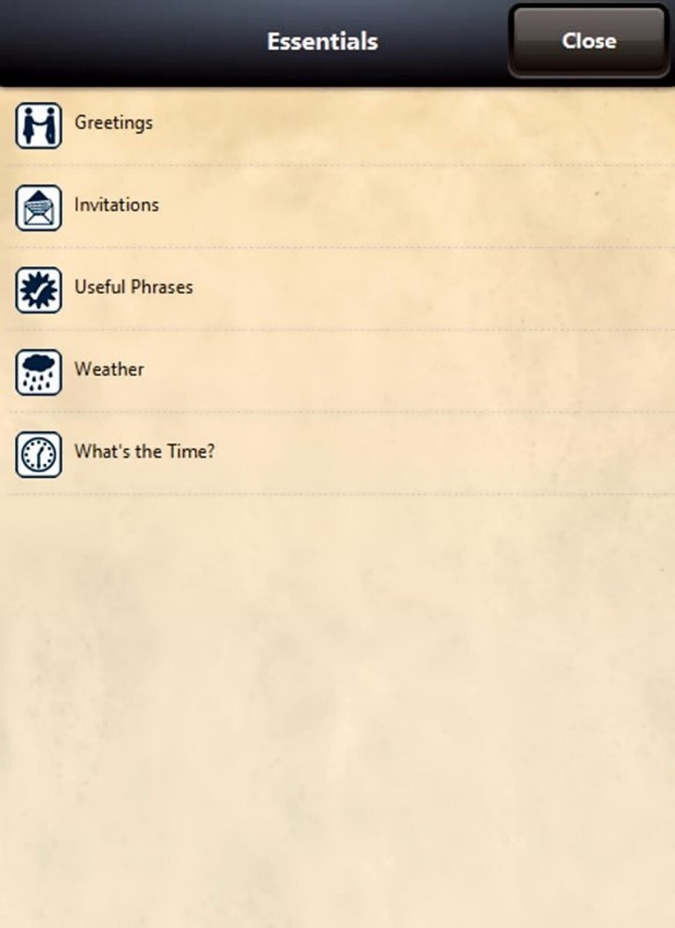Open the Greetings phrase category
The height and width of the screenshot is (928, 675).
pos(113,122)
